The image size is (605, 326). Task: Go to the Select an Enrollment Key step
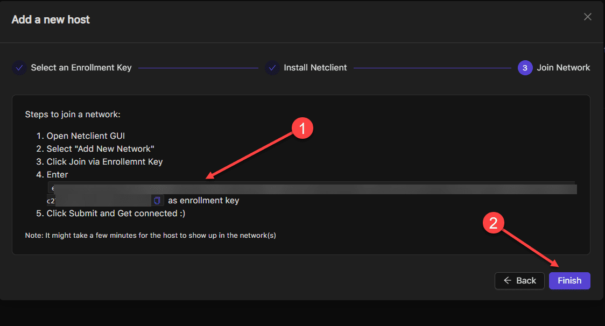[x=81, y=68]
